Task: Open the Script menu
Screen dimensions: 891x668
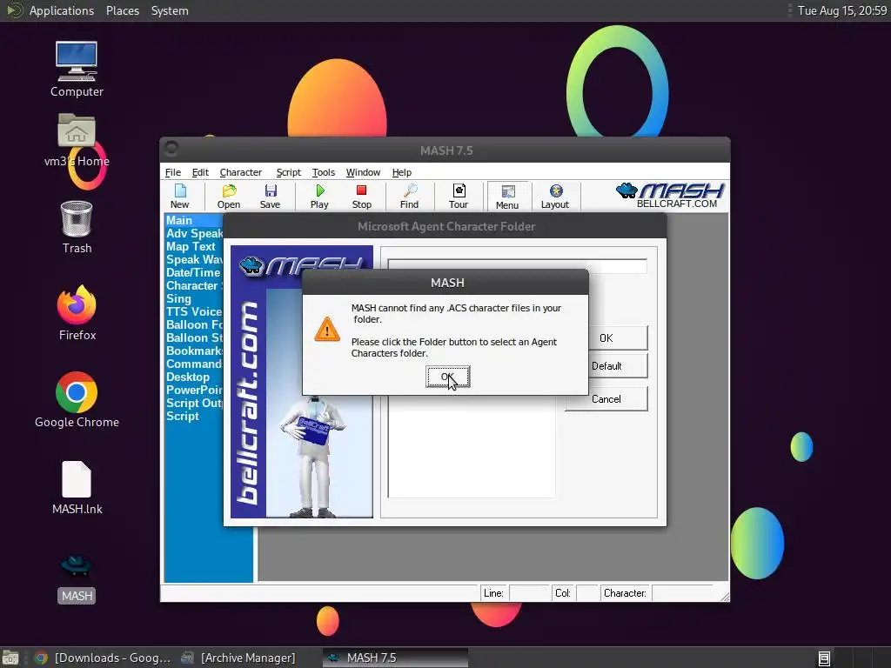Action: tap(288, 172)
